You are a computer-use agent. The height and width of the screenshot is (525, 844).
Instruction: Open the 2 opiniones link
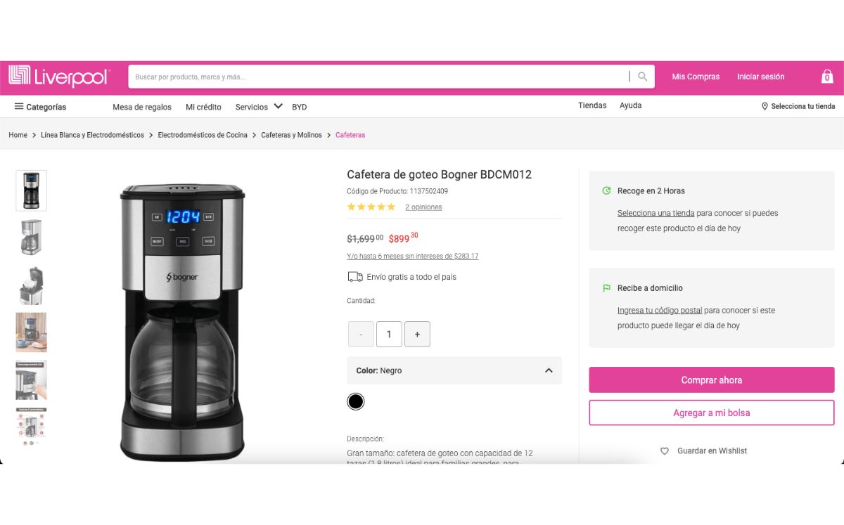[x=423, y=207]
